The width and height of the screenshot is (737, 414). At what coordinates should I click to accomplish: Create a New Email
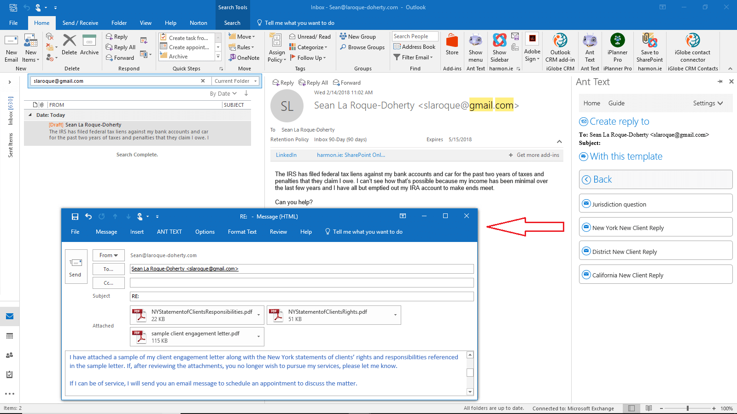pyautogui.click(x=11, y=48)
